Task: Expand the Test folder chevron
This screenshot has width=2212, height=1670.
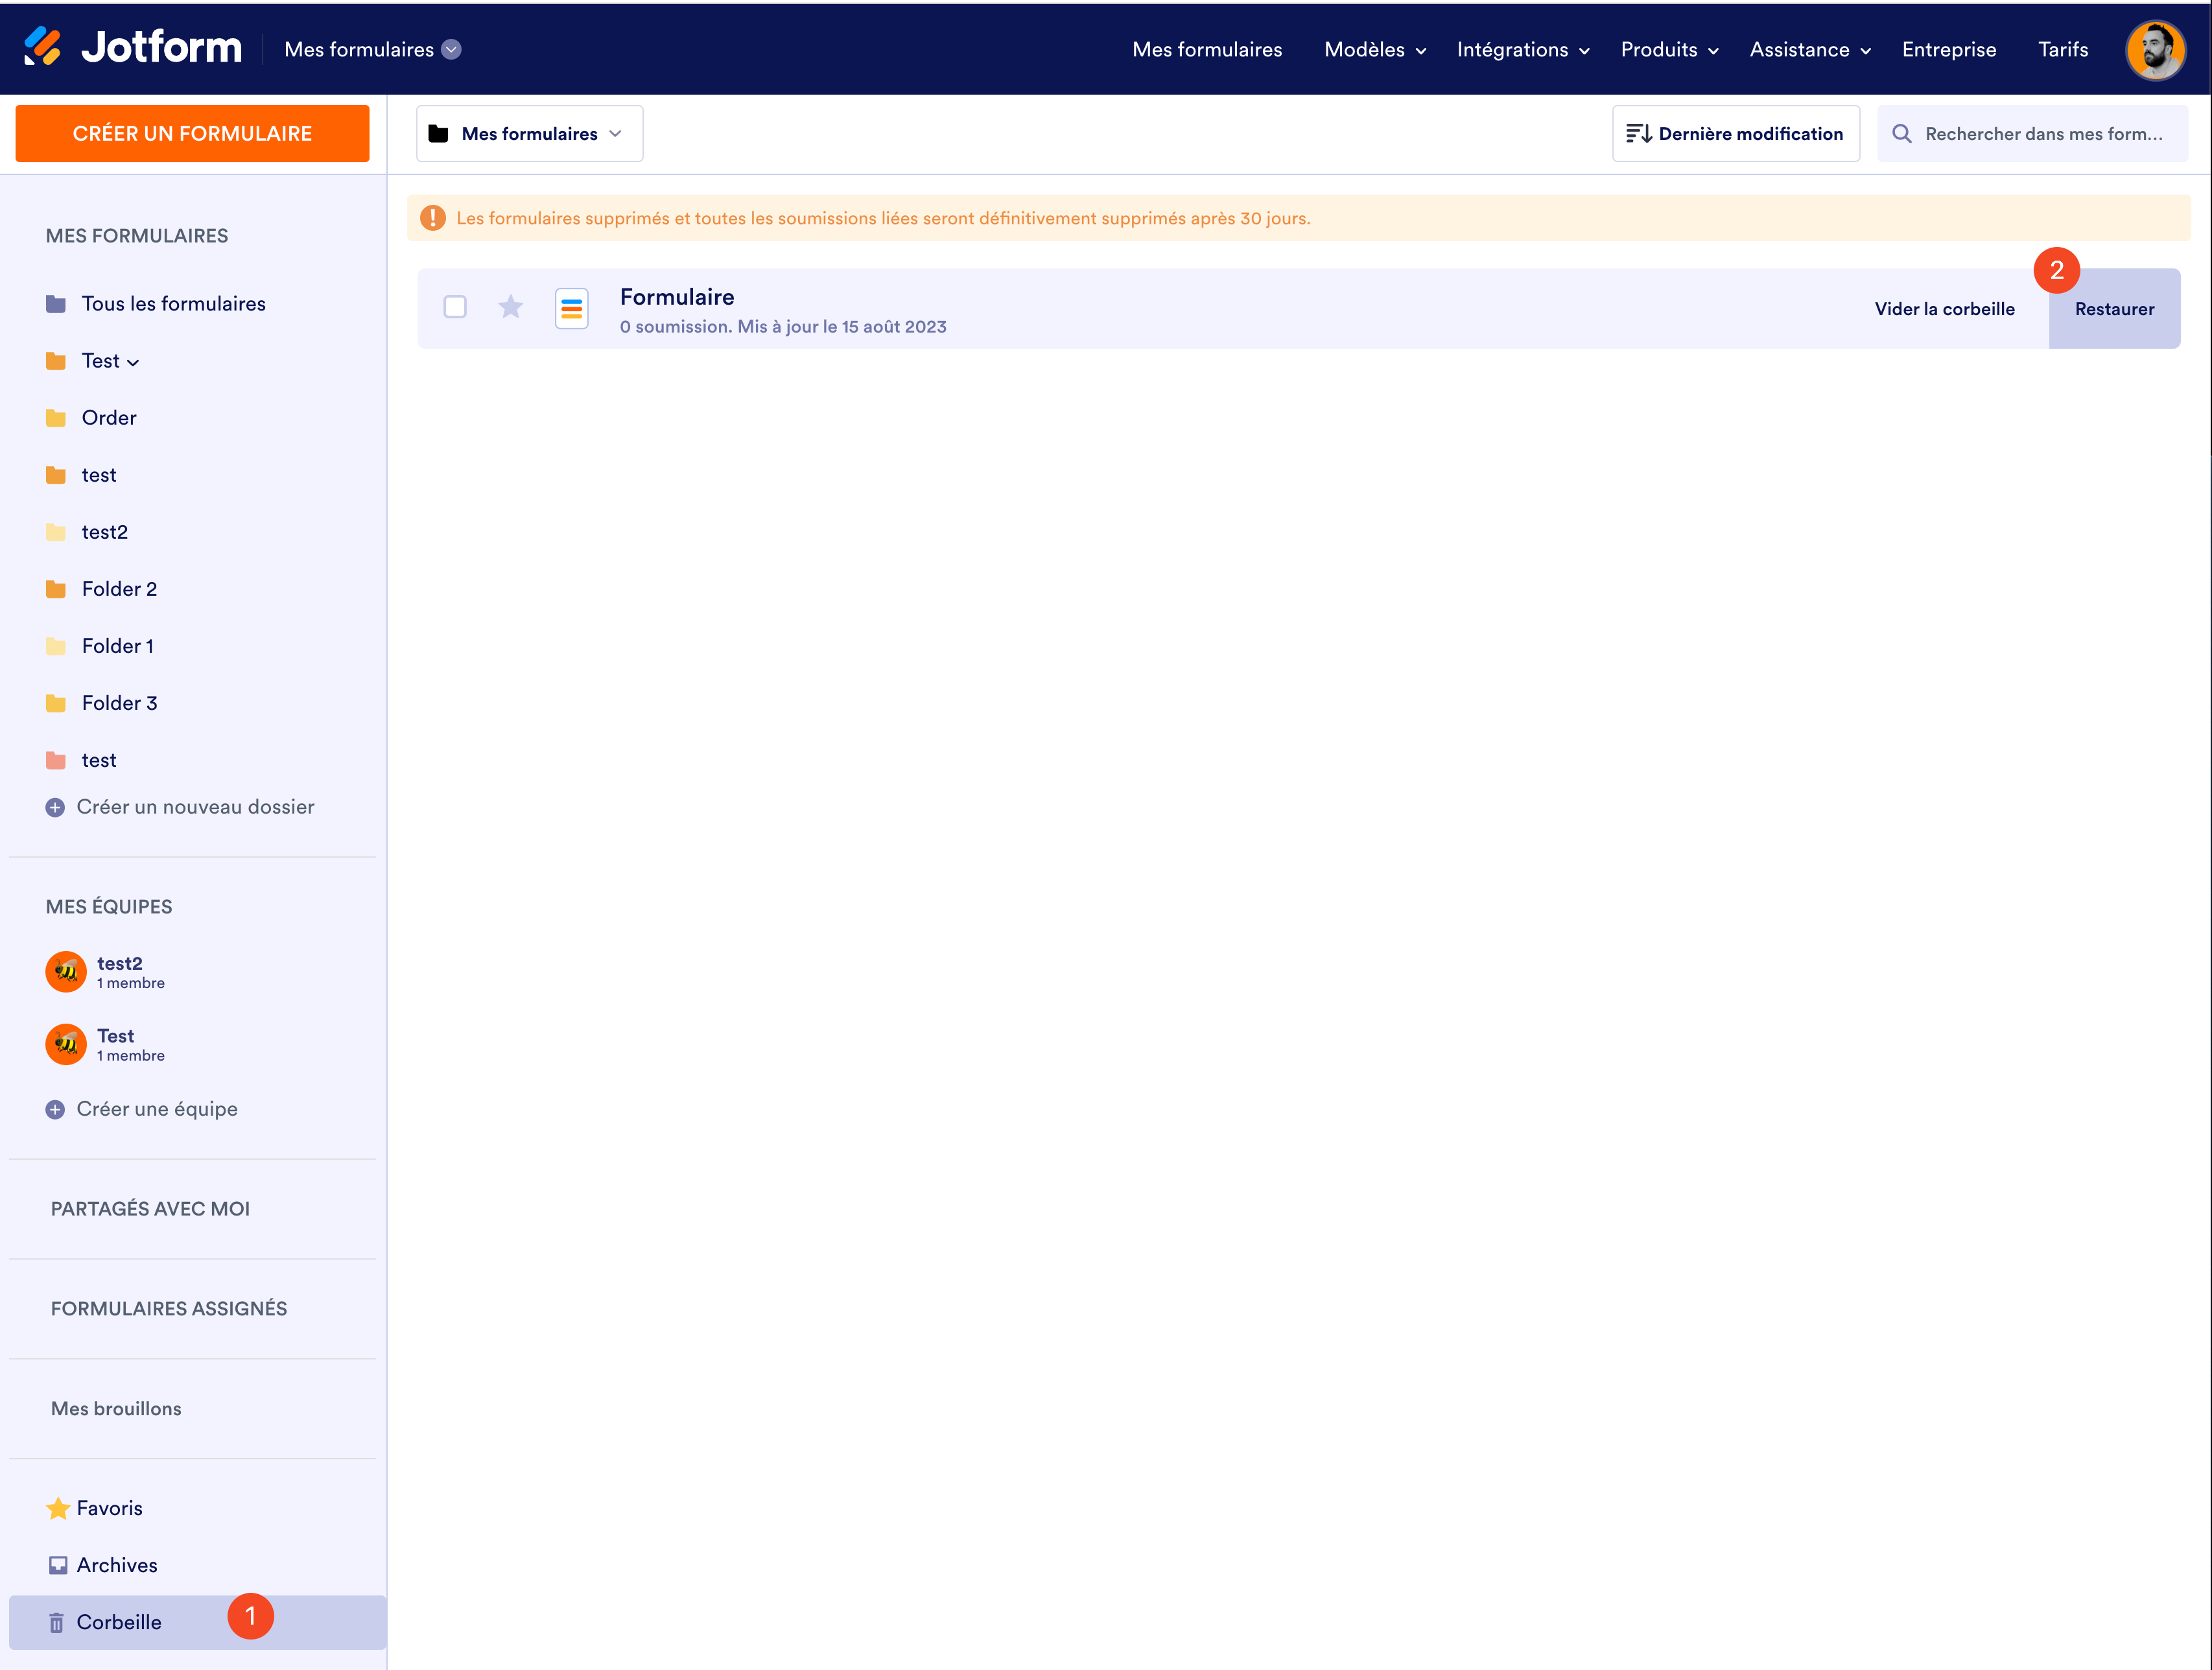Action: tap(133, 362)
